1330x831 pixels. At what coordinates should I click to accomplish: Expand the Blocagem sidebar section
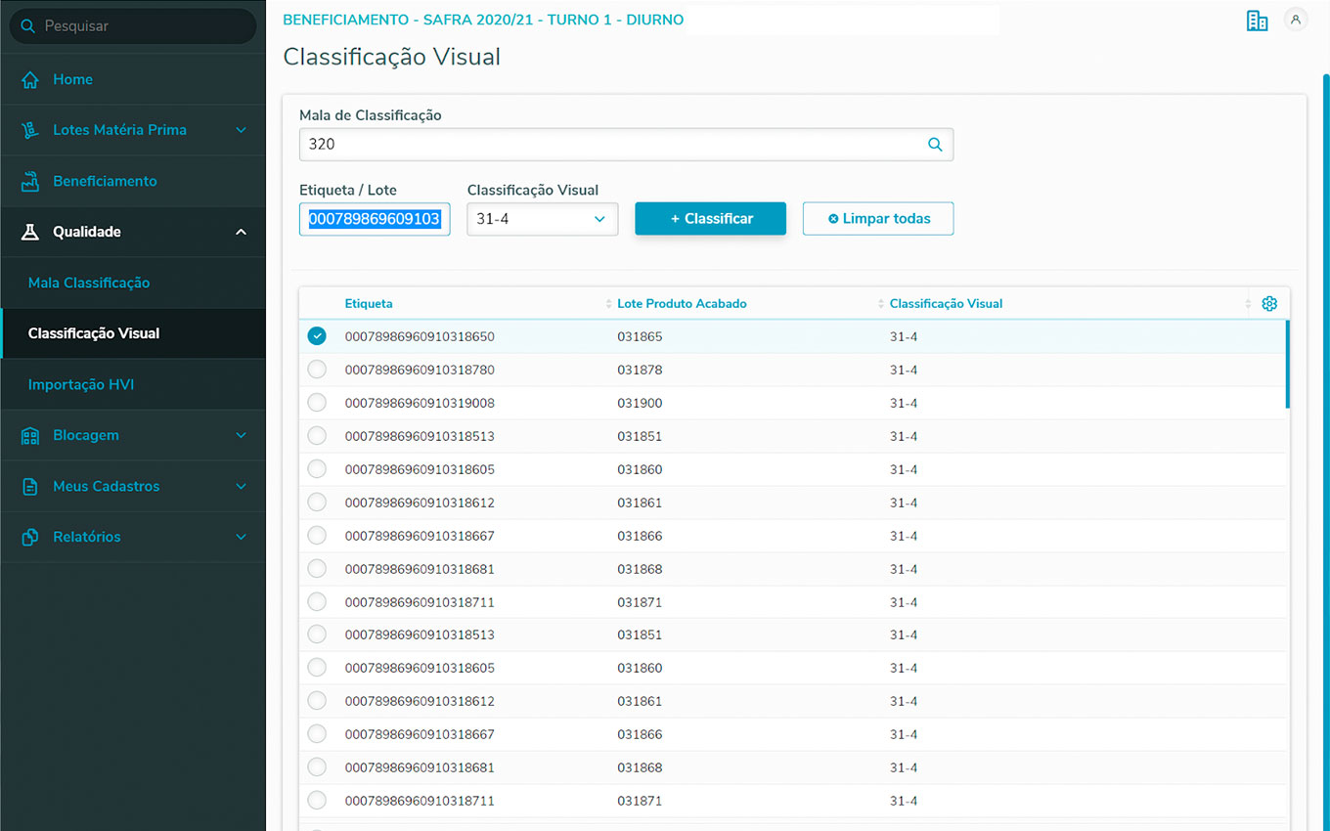click(241, 435)
